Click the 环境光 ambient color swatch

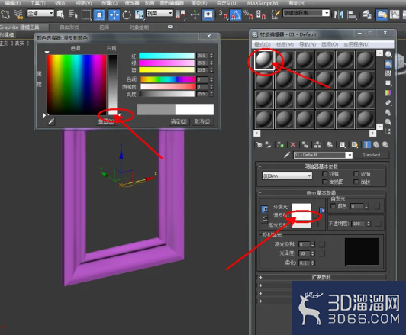(301, 207)
